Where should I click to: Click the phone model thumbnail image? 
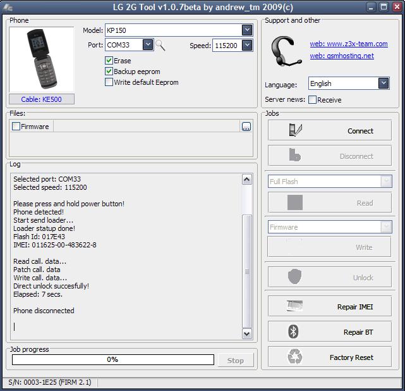tap(42, 59)
